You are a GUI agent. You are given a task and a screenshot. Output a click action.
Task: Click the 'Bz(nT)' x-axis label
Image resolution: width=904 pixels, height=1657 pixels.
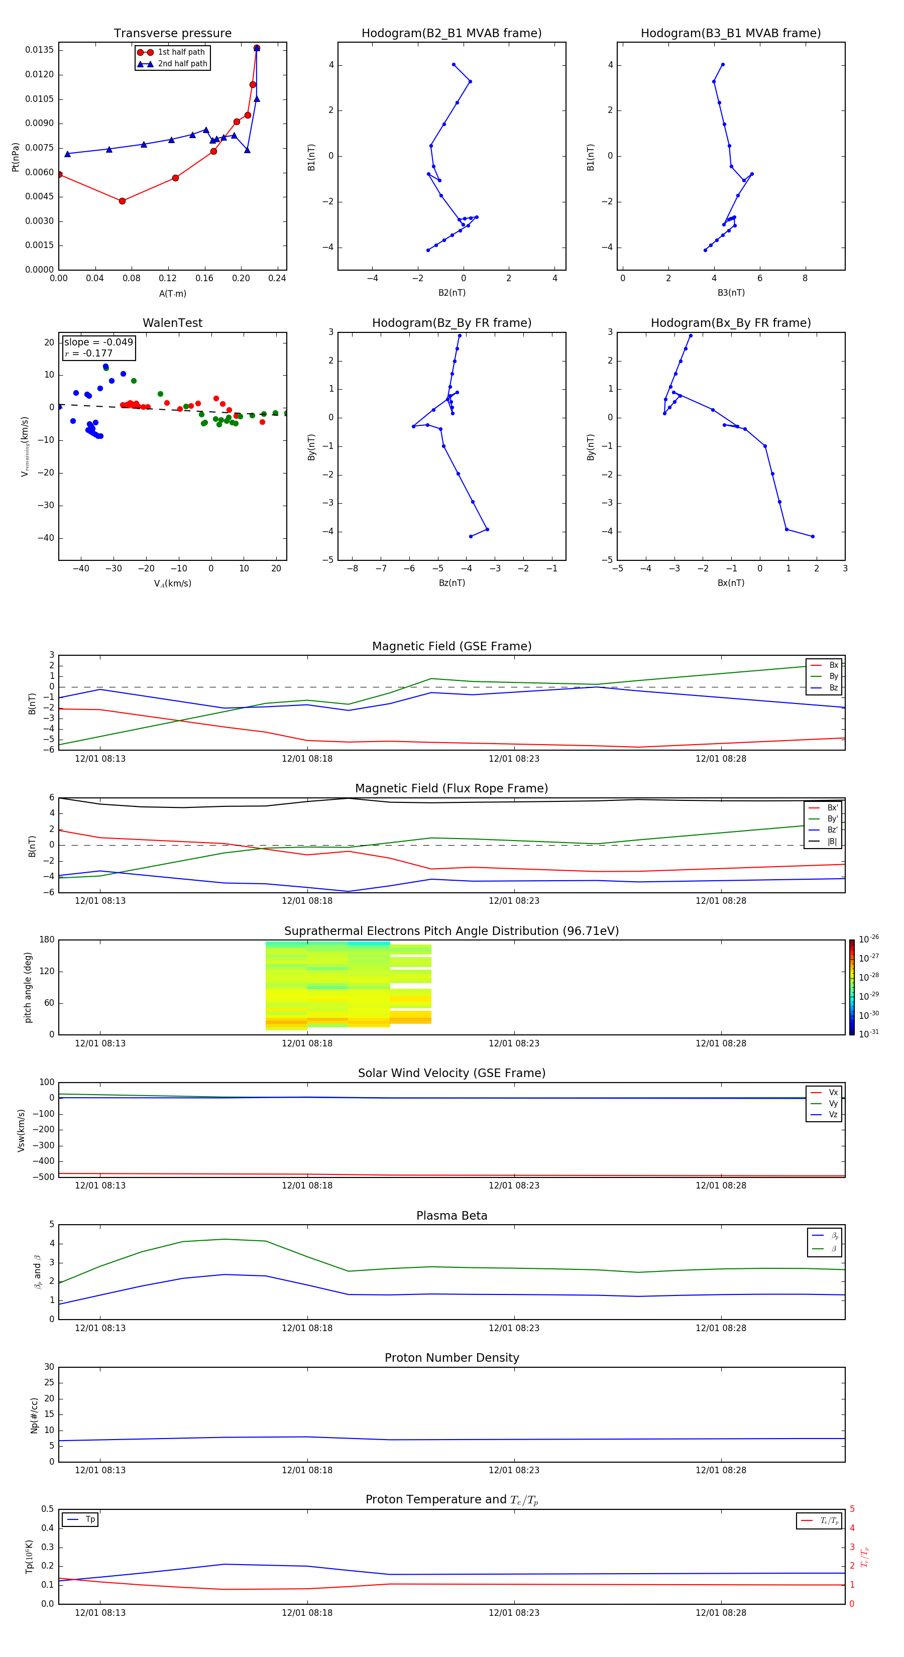coord(451,583)
